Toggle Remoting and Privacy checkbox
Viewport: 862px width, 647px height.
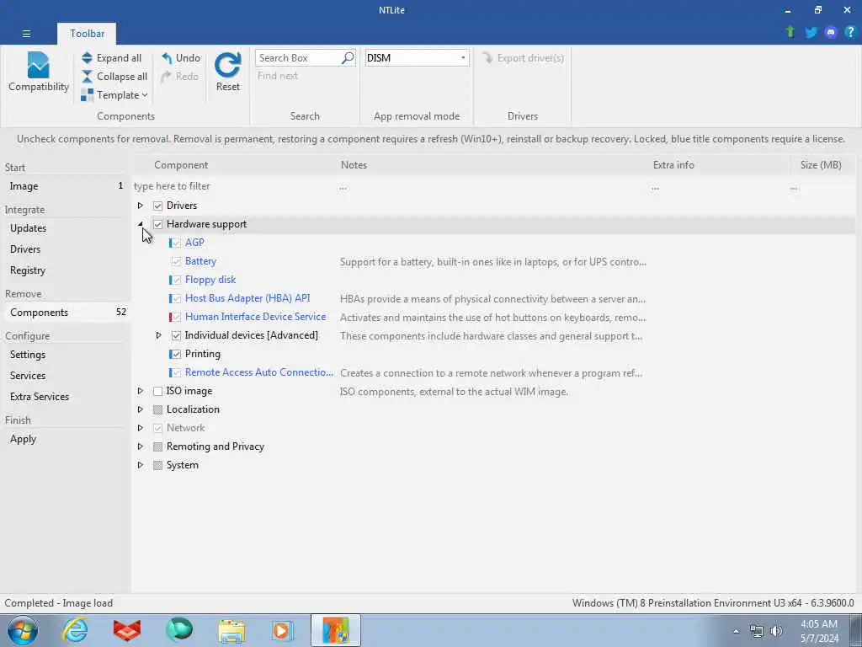157,446
